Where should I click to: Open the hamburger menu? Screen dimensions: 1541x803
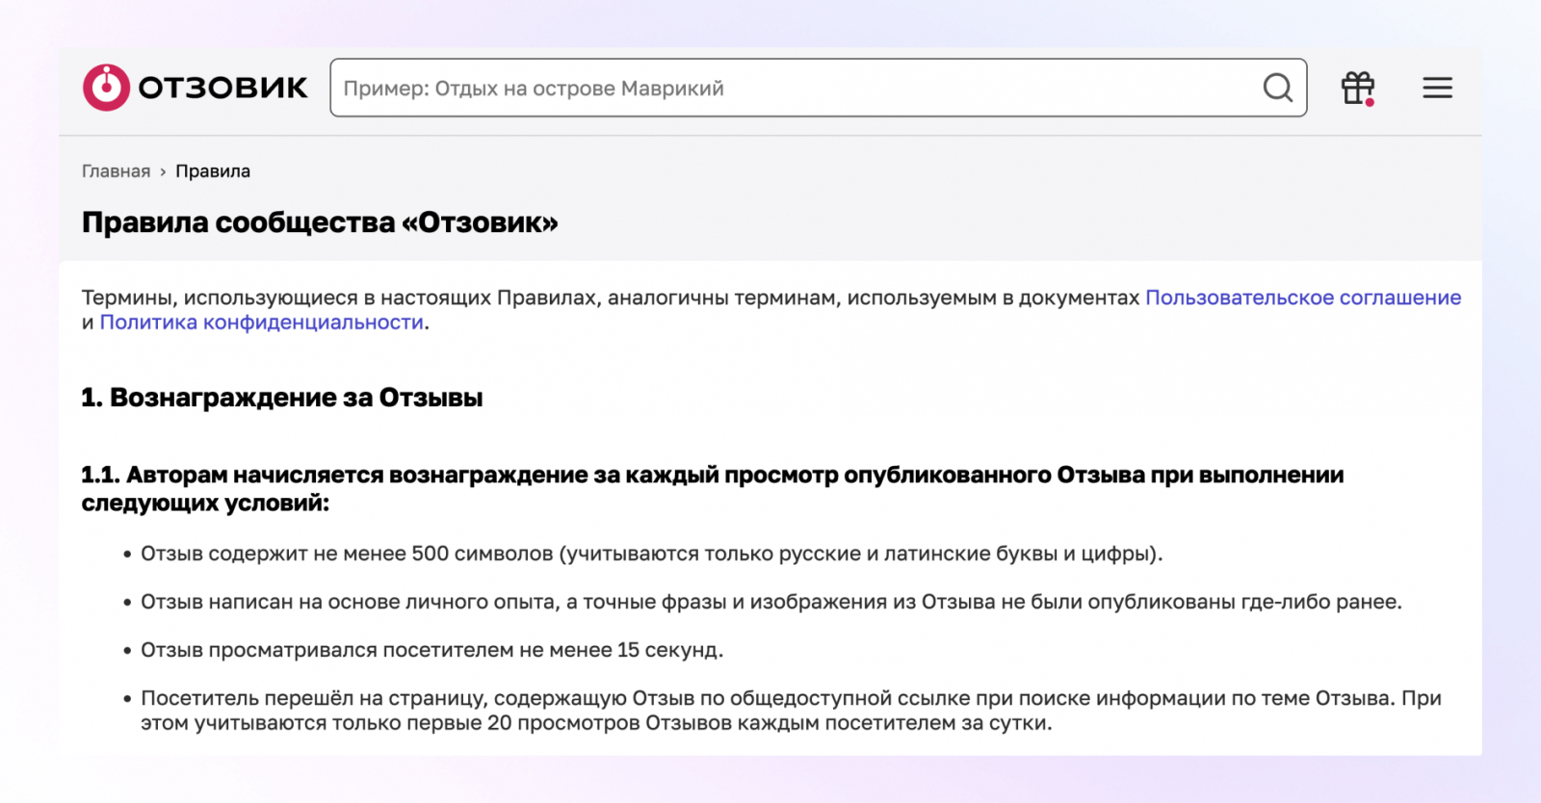pyautogui.click(x=1437, y=88)
